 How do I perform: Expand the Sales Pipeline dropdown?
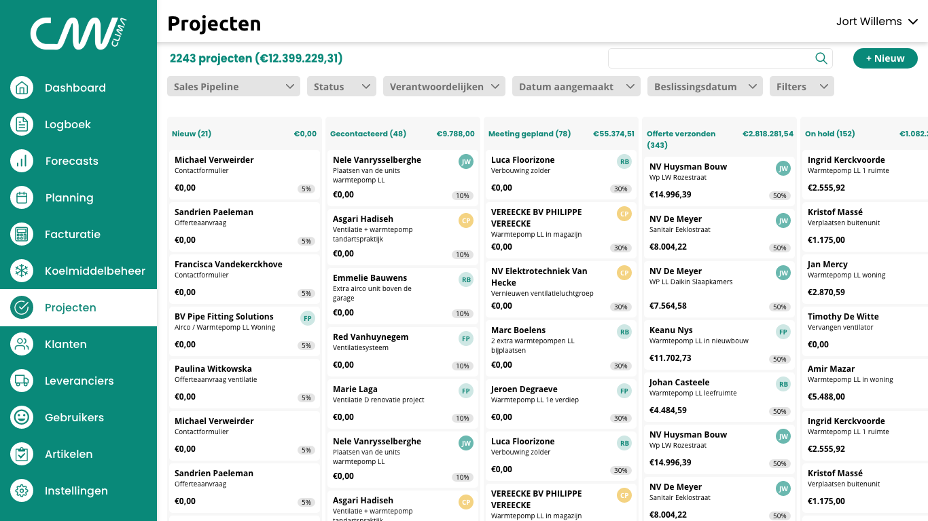pos(234,86)
